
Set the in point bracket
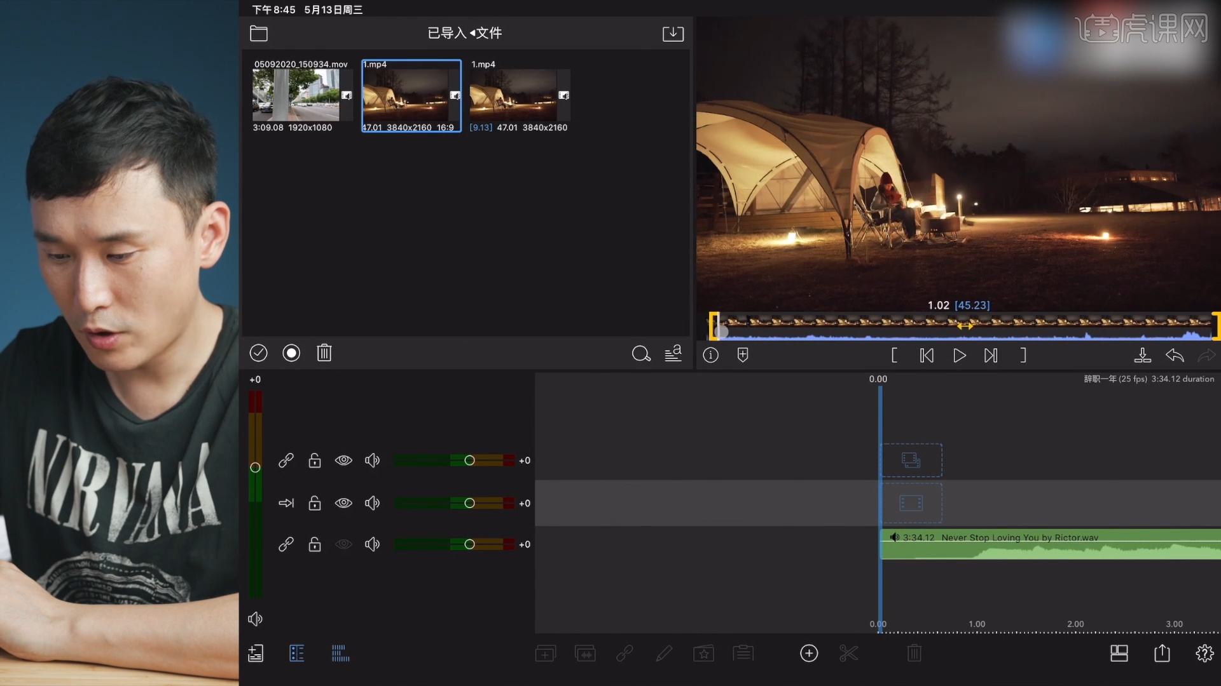click(894, 355)
